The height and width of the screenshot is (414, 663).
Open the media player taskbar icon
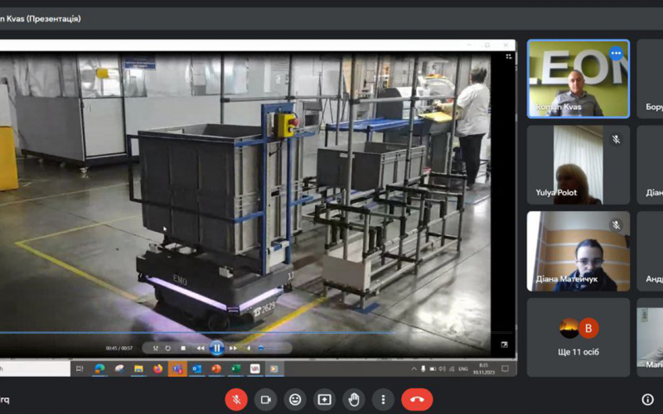pyautogui.click(x=274, y=368)
